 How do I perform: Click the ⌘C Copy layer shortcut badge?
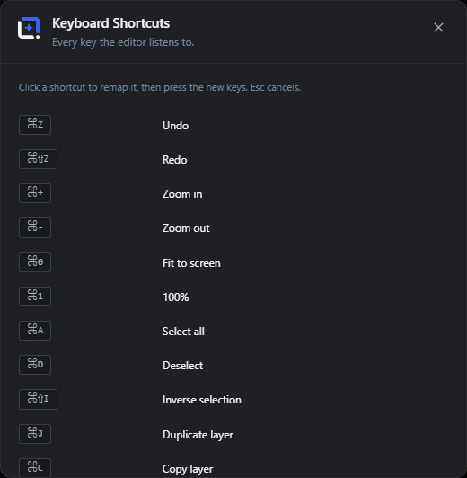coord(35,468)
